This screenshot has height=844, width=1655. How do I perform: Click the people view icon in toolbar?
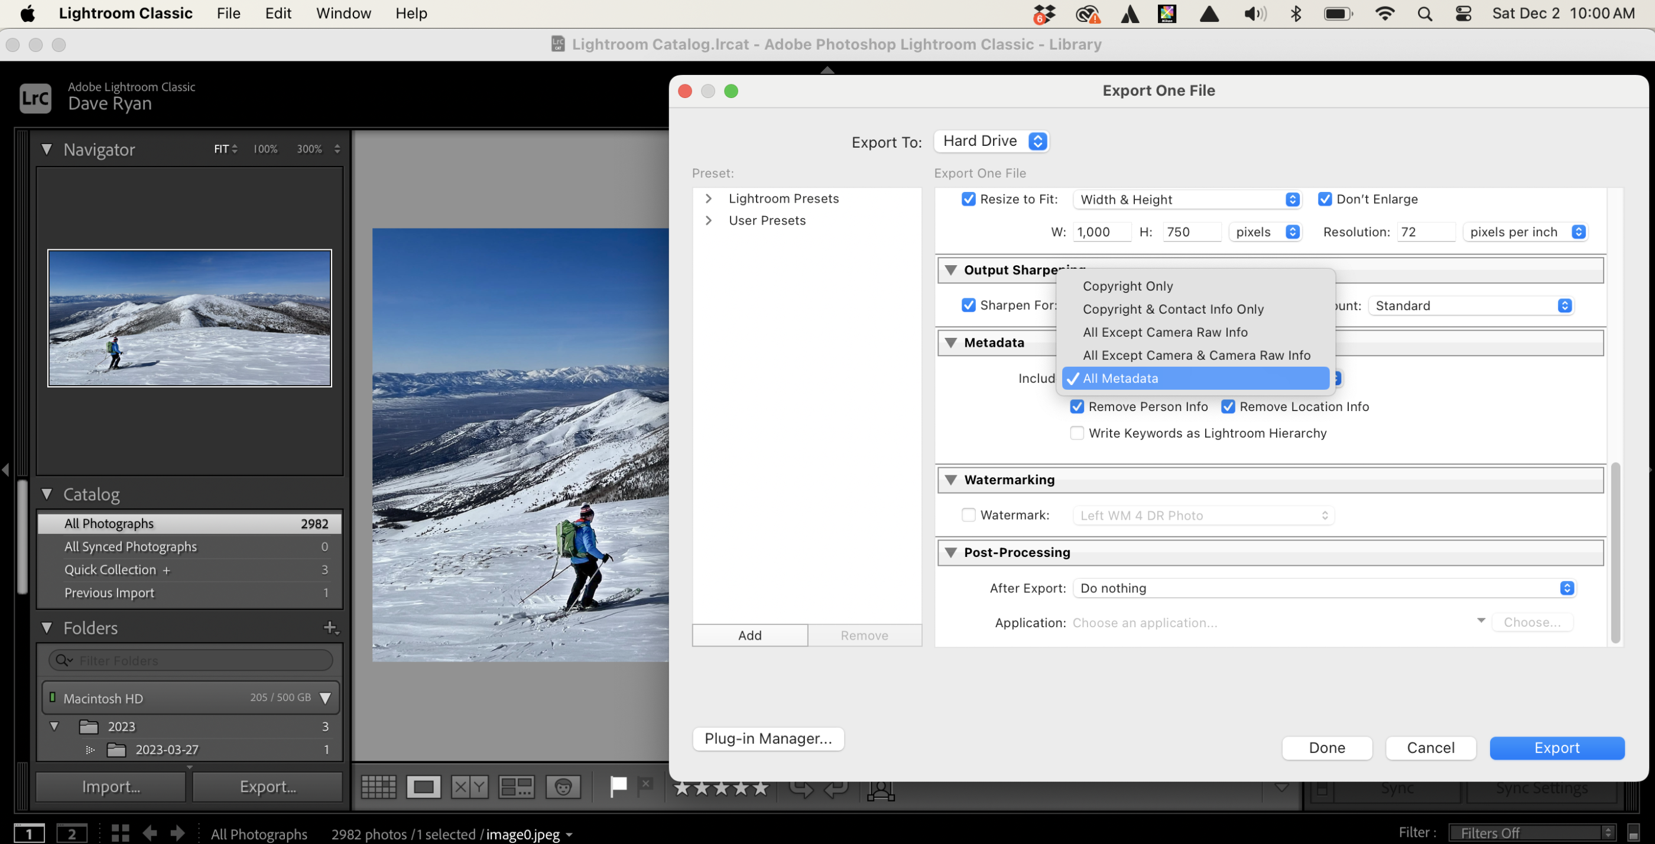tap(564, 787)
